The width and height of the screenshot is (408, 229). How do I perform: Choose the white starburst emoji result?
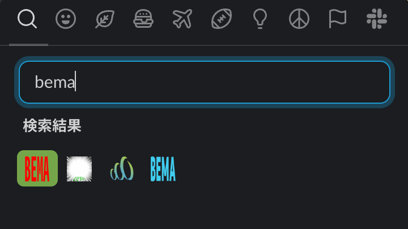(x=79, y=168)
